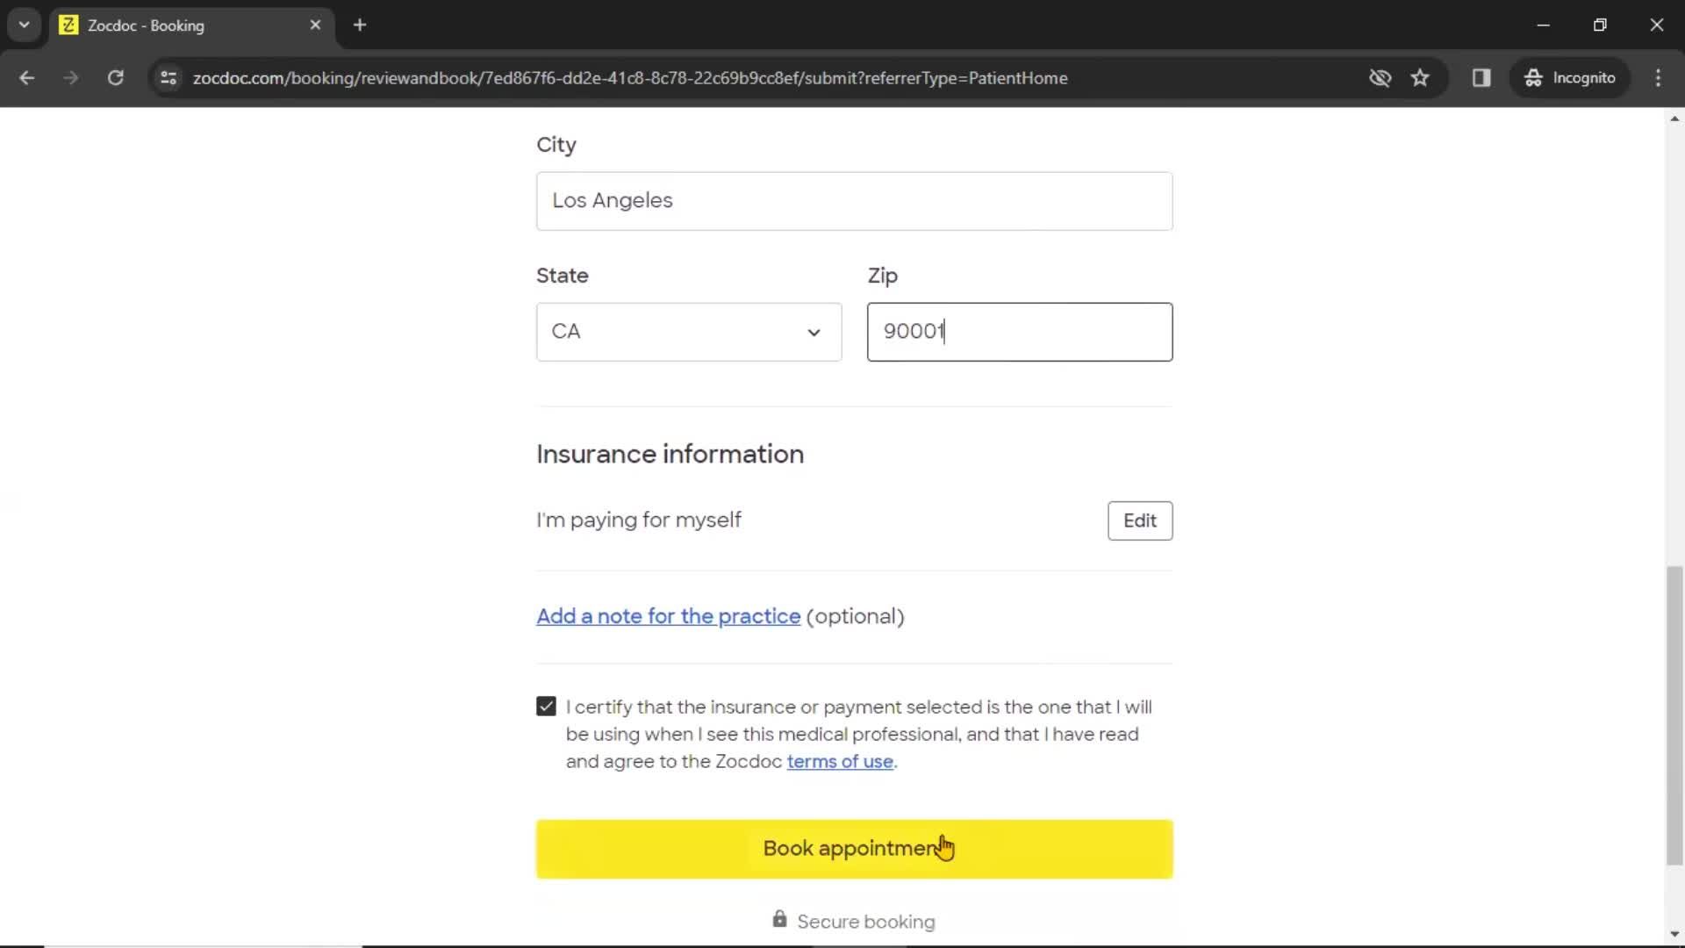The width and height of the screenshot is (1685, 948).
Task: Click the Secure booking text
Action: [865, 922]
